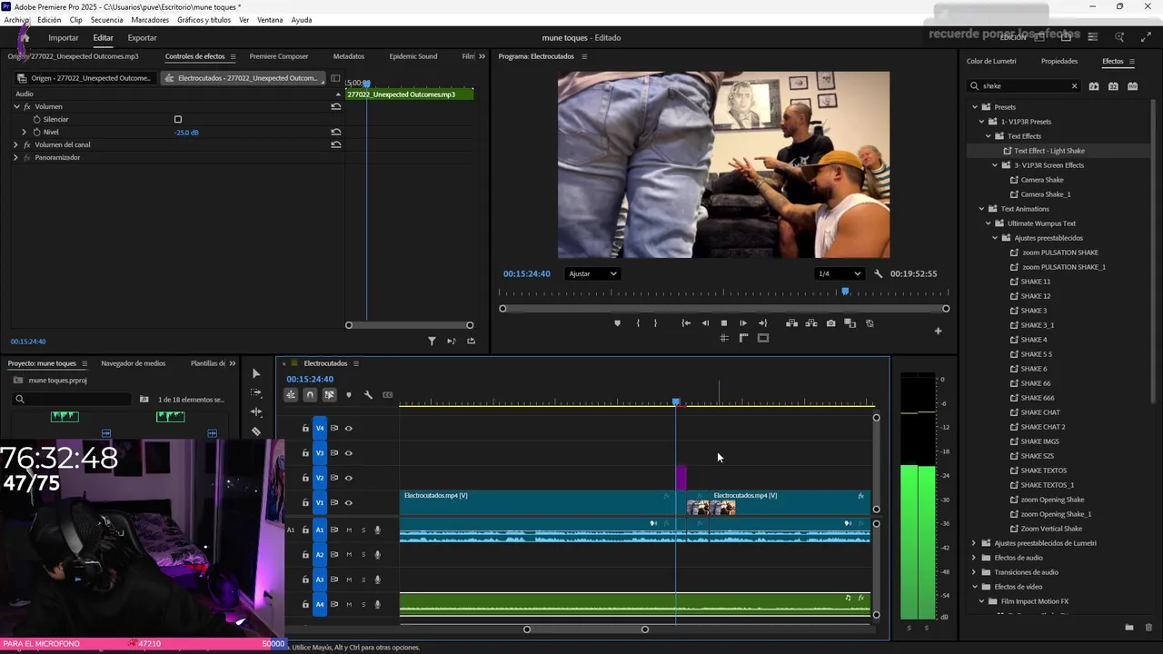Select the SHAKE TEXTOS preset
1163x654 pixels.
click(x=1043, y=471)
